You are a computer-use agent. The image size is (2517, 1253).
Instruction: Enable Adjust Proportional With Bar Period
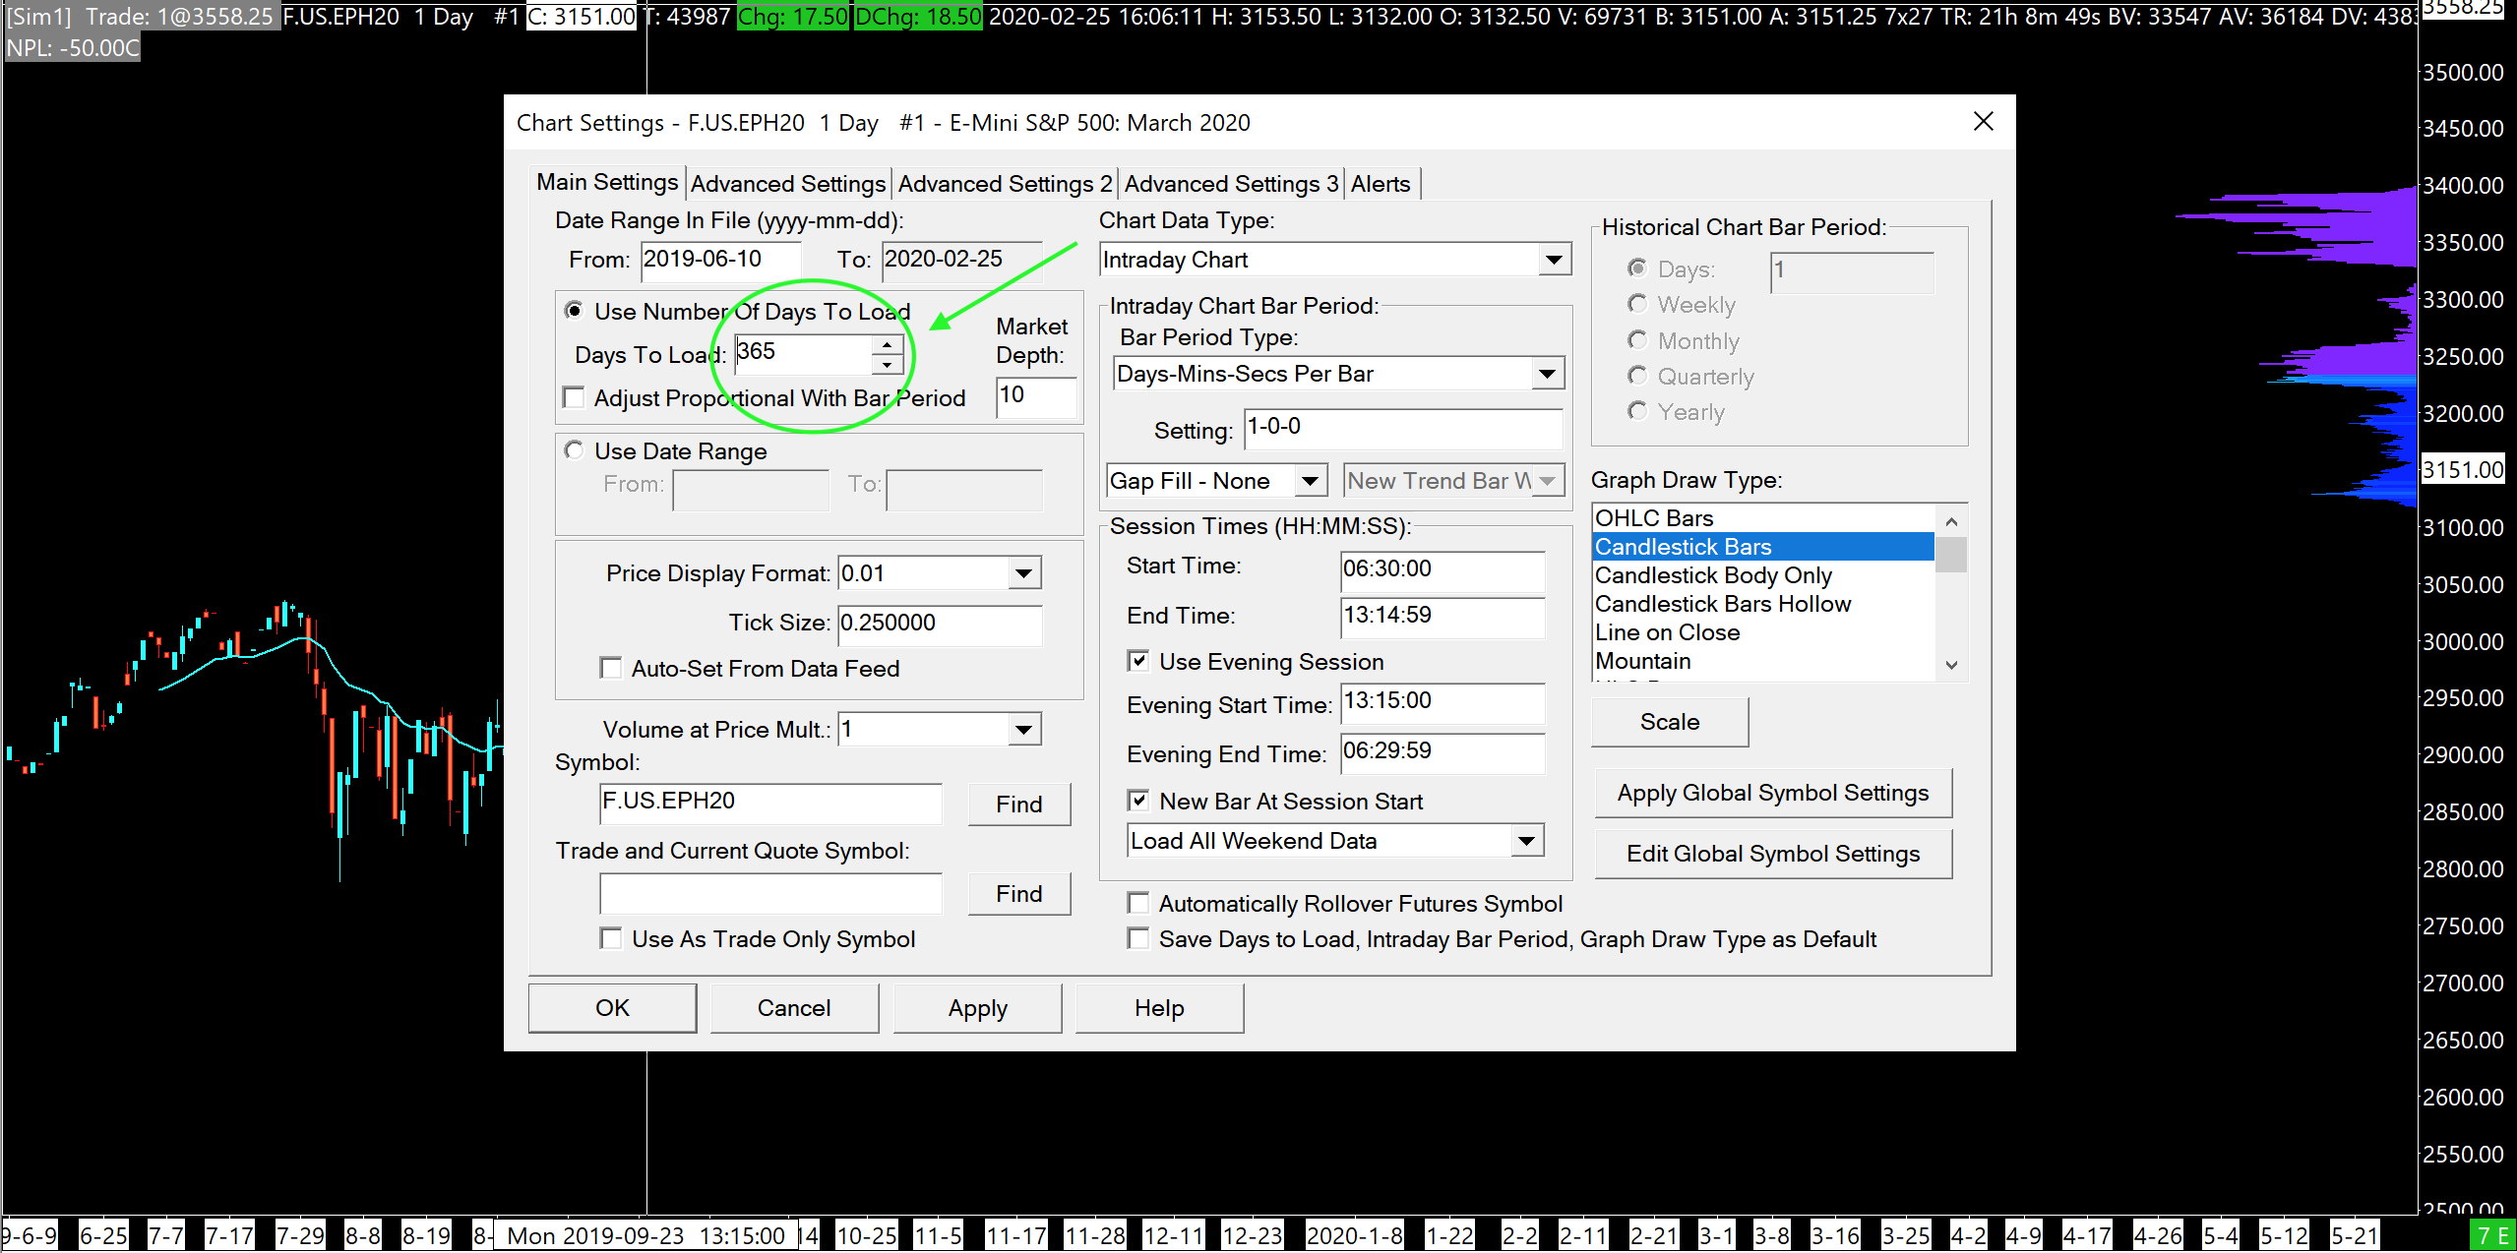(574, 397)
